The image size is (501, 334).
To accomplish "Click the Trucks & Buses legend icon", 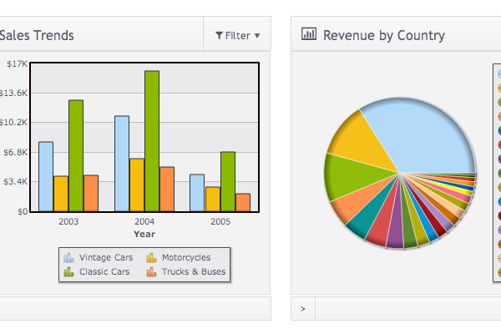I will [151, 272].
